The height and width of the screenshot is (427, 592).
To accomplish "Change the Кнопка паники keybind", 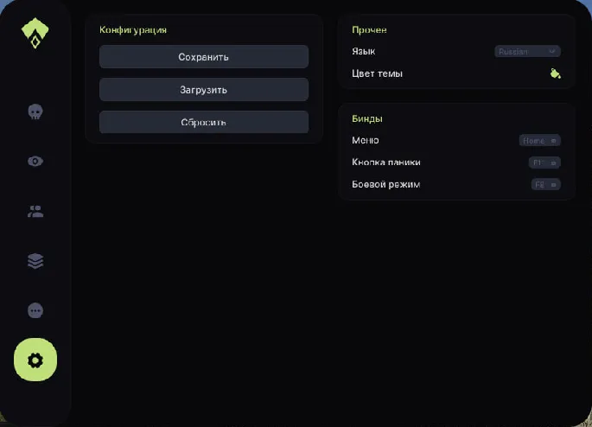I will coord(544,163).
